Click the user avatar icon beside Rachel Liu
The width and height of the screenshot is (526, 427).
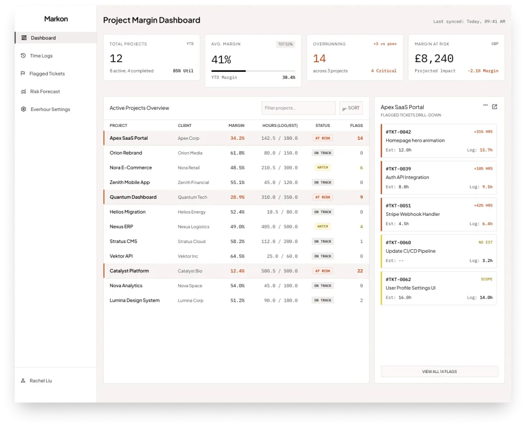point(23,380)
